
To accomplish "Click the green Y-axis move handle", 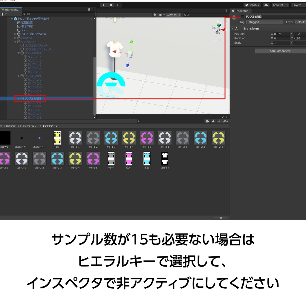I will (x=132, y=42).
